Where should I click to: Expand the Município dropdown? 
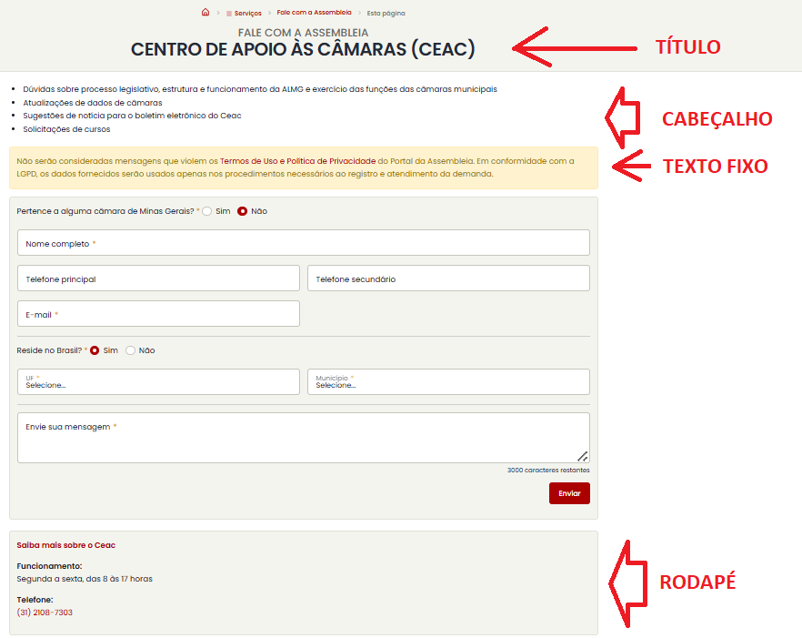[448, 382]
